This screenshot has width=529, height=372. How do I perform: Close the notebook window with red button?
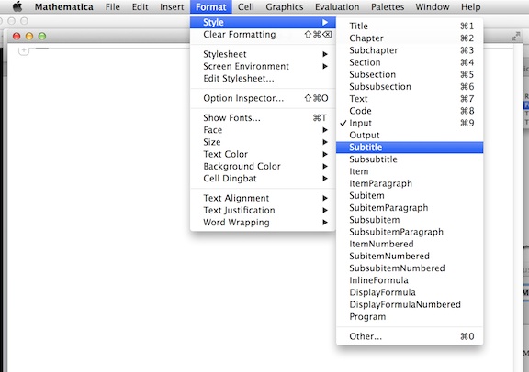[x=17, y=36]
